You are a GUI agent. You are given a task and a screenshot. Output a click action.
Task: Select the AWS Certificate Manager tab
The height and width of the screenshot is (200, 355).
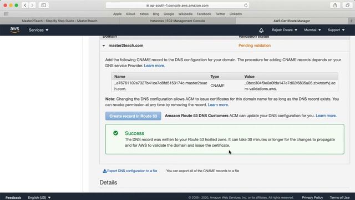point(292,21)
